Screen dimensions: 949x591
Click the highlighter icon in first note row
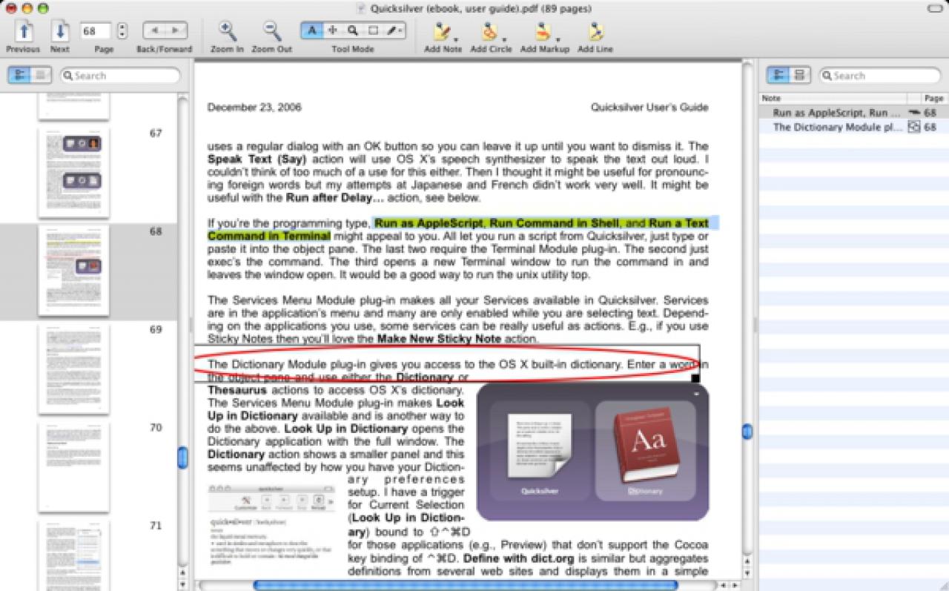coord(914,113)
